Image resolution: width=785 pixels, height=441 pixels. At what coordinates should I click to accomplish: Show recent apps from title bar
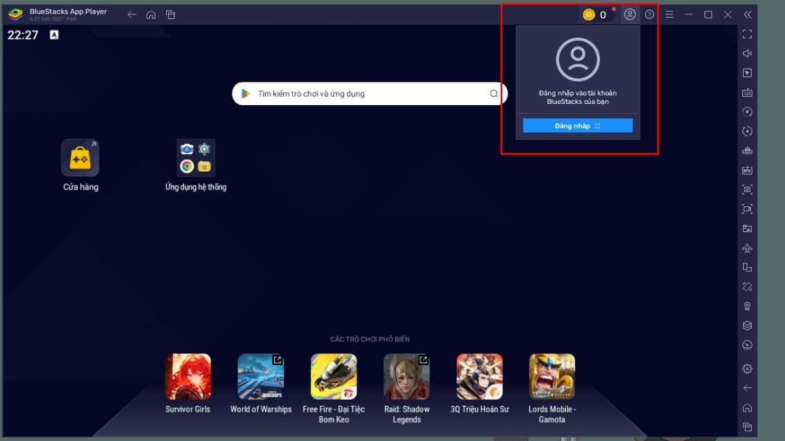click(170, 14)
